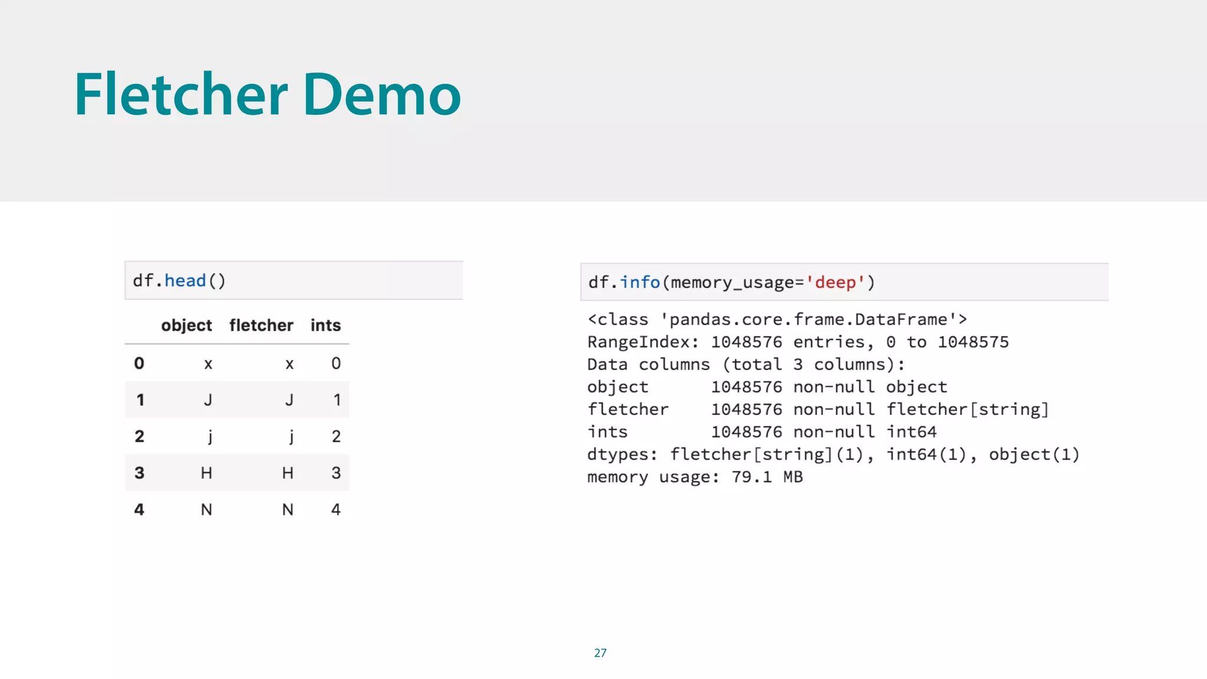1207x679 pixels.
Task: Click the int64 dtype in the ints row
Action: (911, 432)
